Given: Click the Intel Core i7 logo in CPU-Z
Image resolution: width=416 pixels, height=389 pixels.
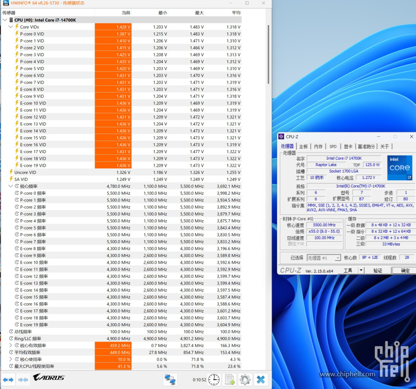Looking at the screenshot, I should click(x=399, y=168).
